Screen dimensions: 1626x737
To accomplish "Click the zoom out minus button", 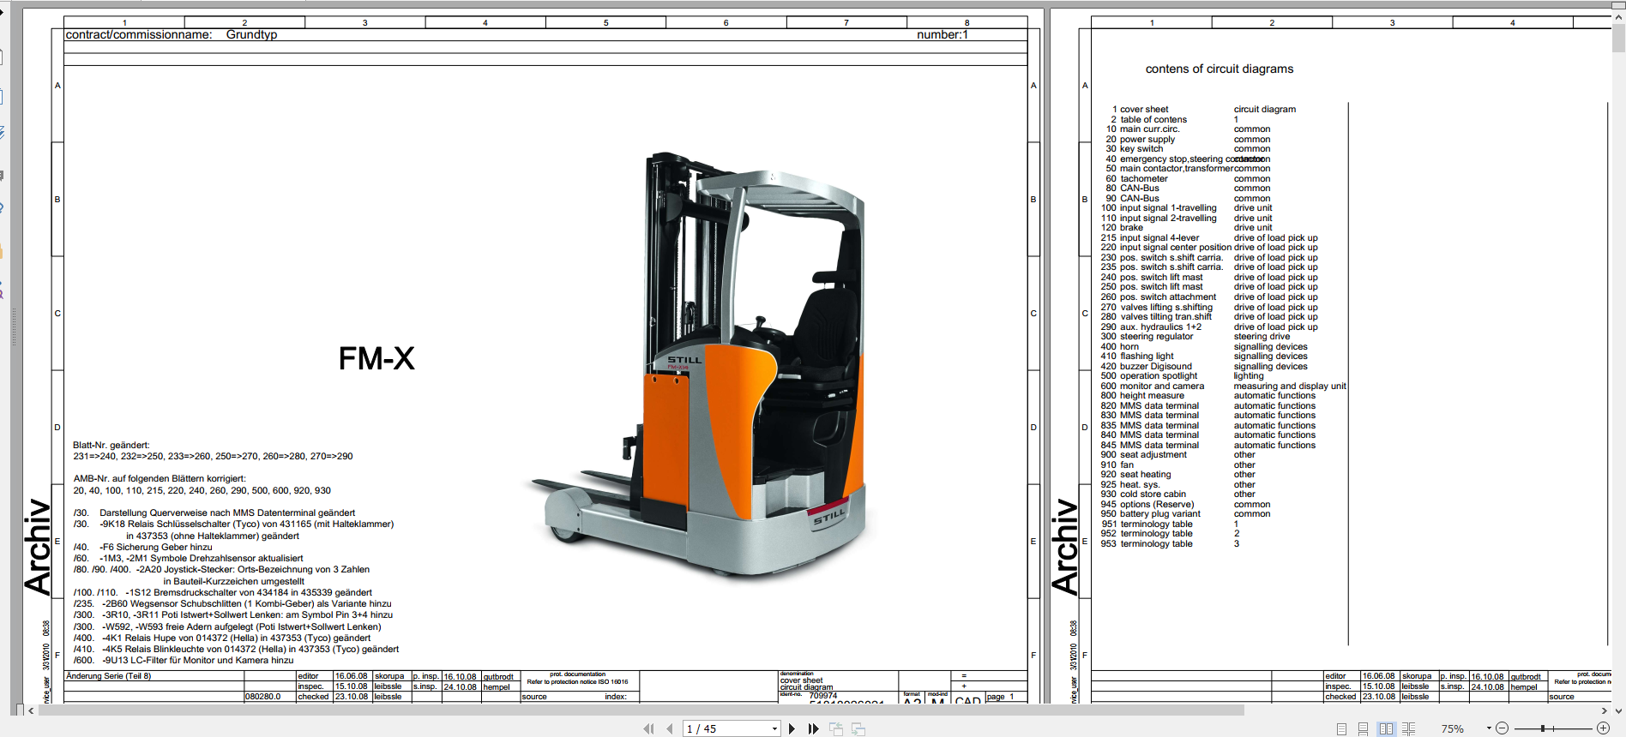I will [x=1502, y=728].
